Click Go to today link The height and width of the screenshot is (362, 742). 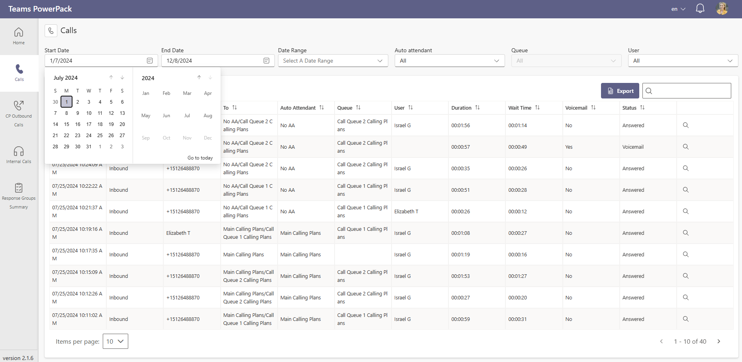point(200,158)
